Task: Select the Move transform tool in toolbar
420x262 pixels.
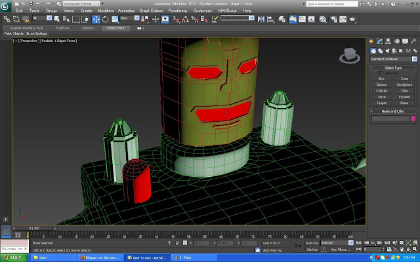Action: [x=96, y=19]
